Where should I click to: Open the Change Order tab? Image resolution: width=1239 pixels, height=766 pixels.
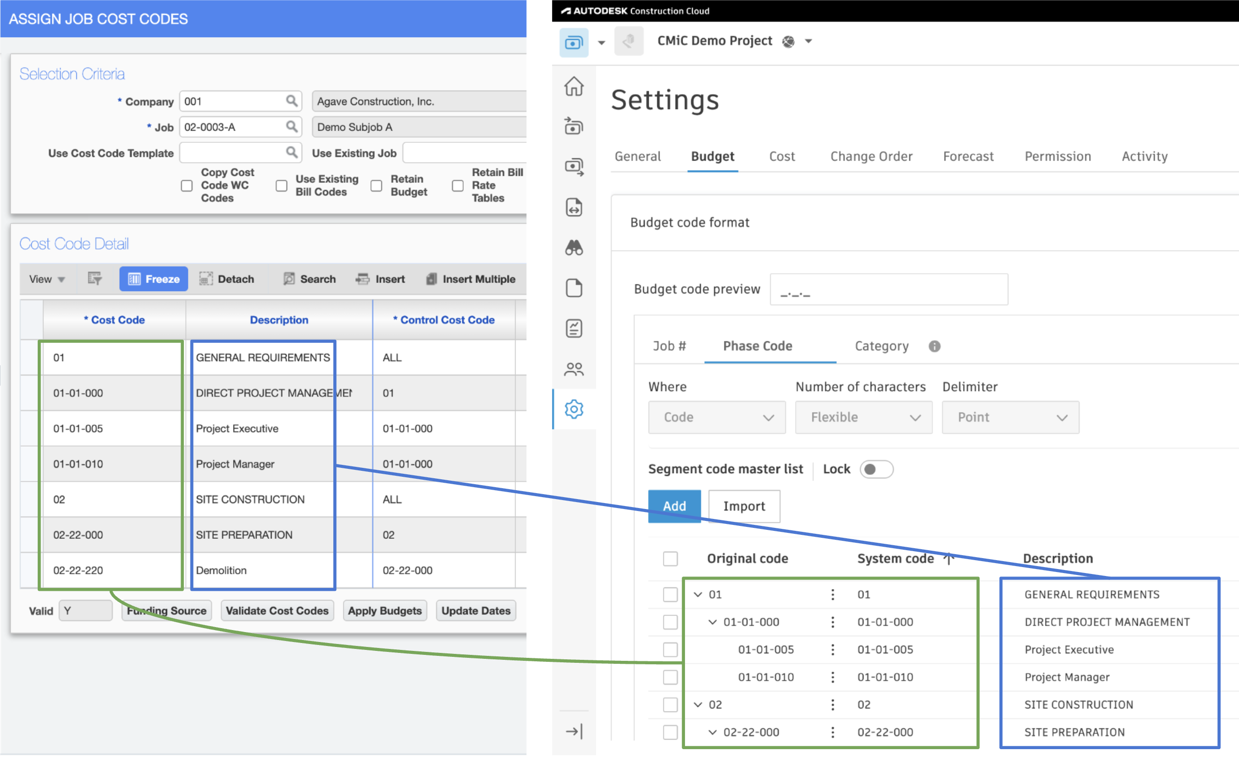[871, 156]
